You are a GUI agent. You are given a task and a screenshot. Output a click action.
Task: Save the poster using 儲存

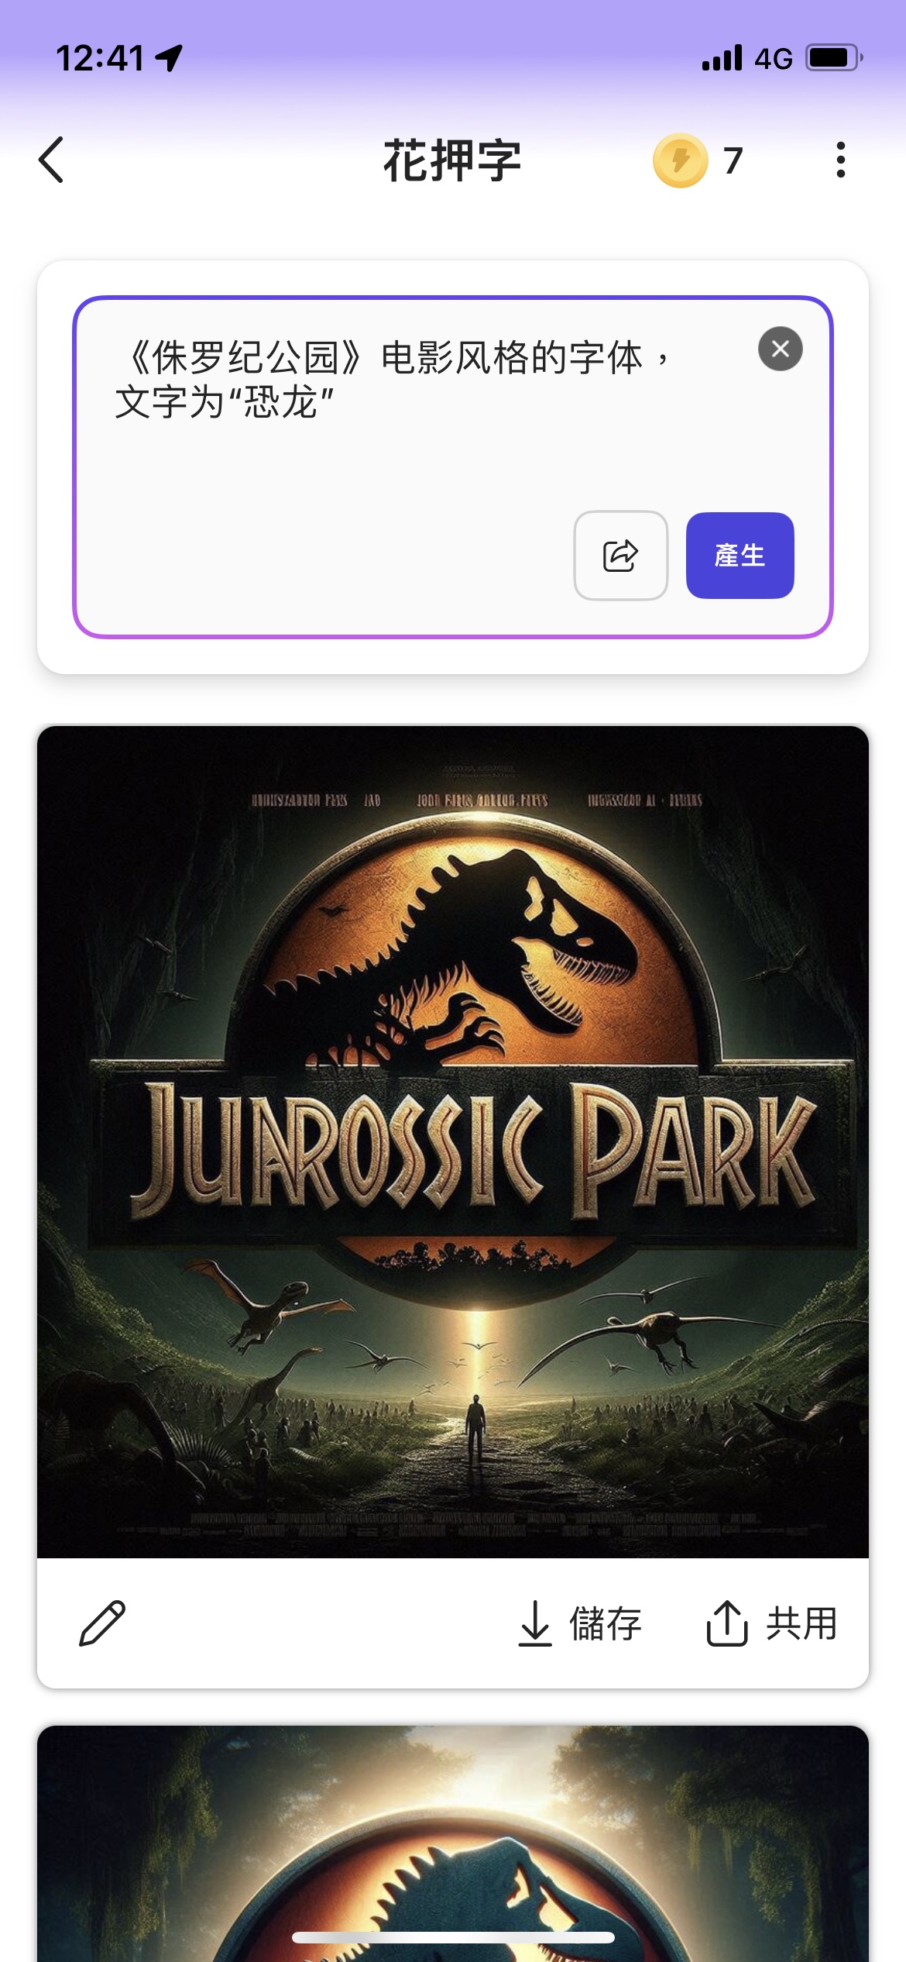coord(581,1623)
